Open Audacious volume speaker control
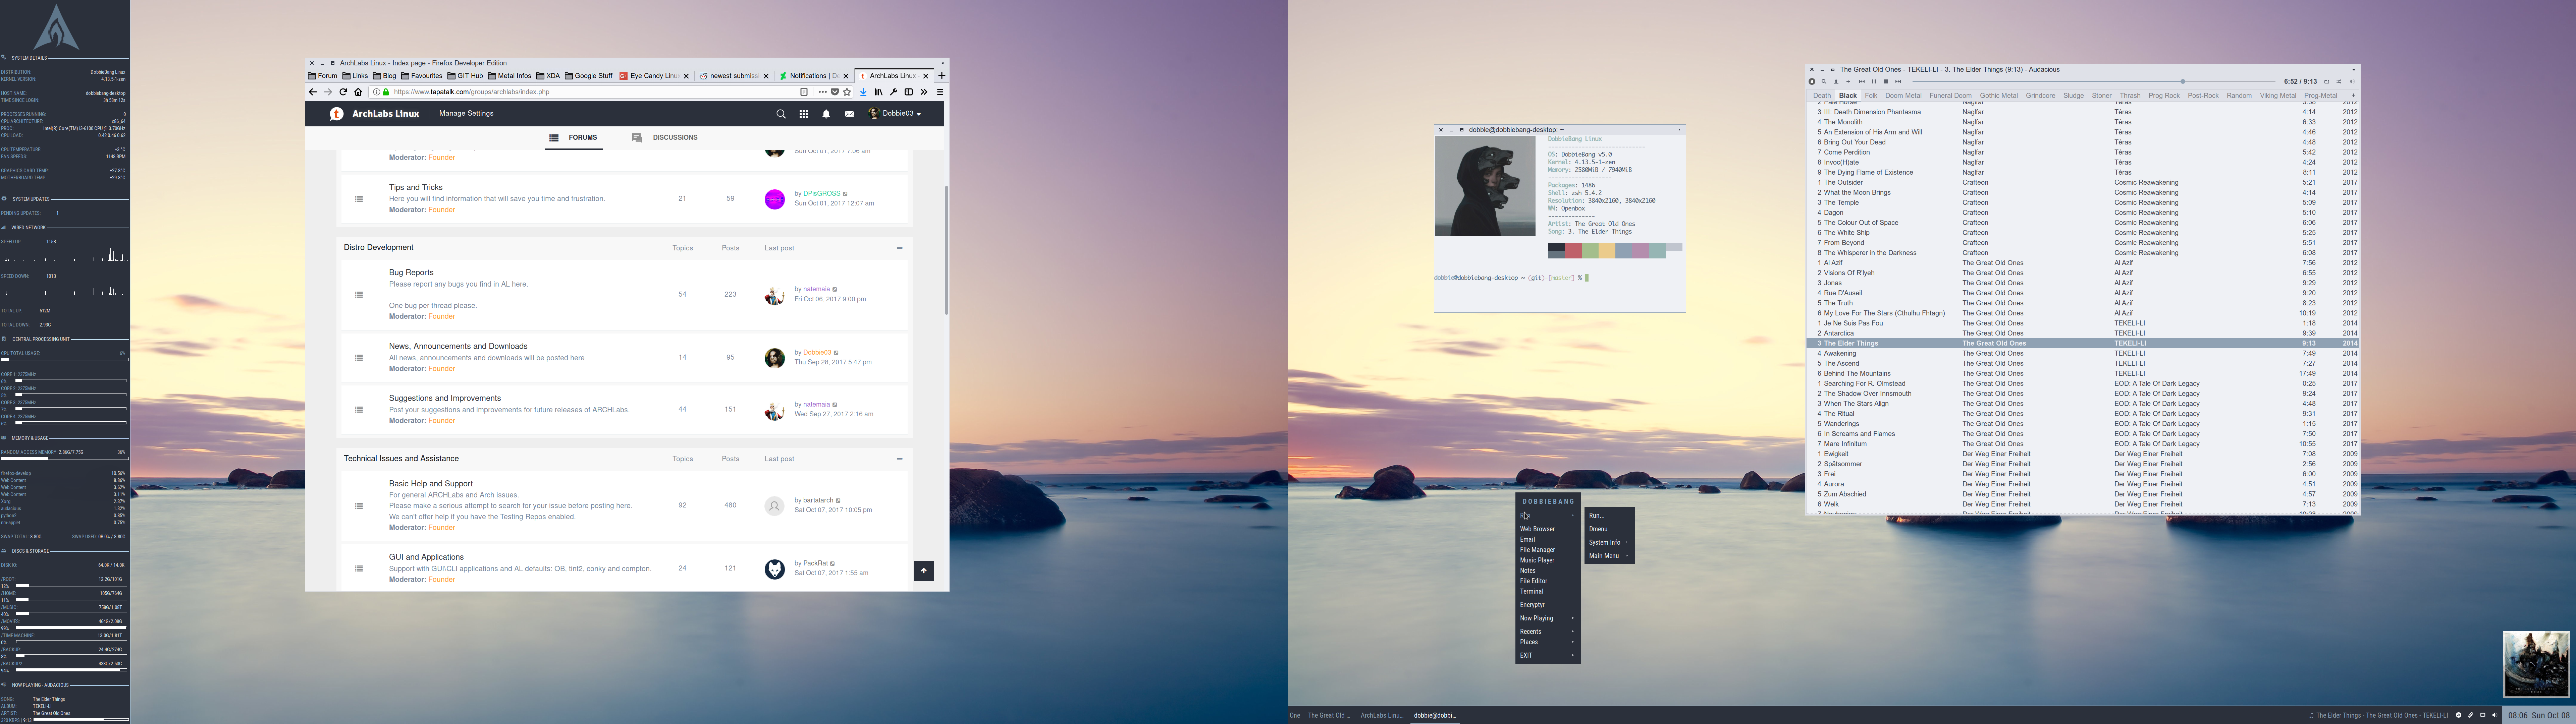The height and width of the screenshot is (724, 2576). (2352, 82)
